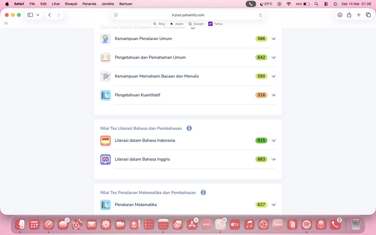
Task: Open System Settings gear in Dock
Action: pyautogui.click(x=264, y=224)
